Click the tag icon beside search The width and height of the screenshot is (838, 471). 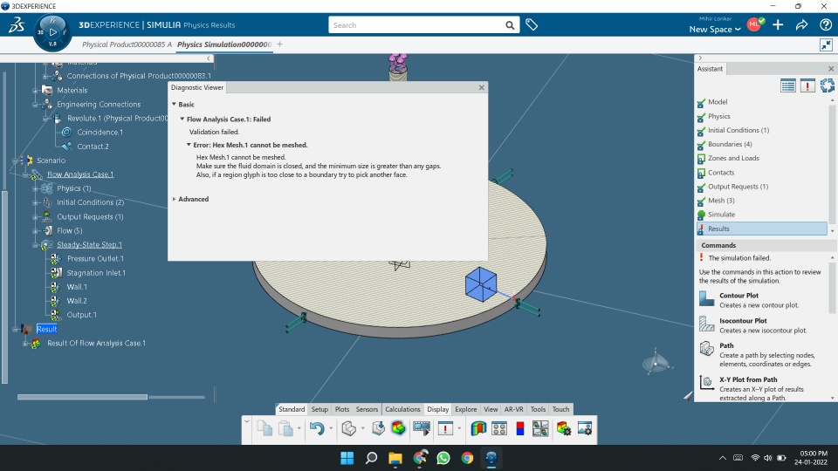point(532,24)
